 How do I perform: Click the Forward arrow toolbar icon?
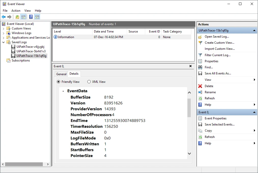click(9, 17)
